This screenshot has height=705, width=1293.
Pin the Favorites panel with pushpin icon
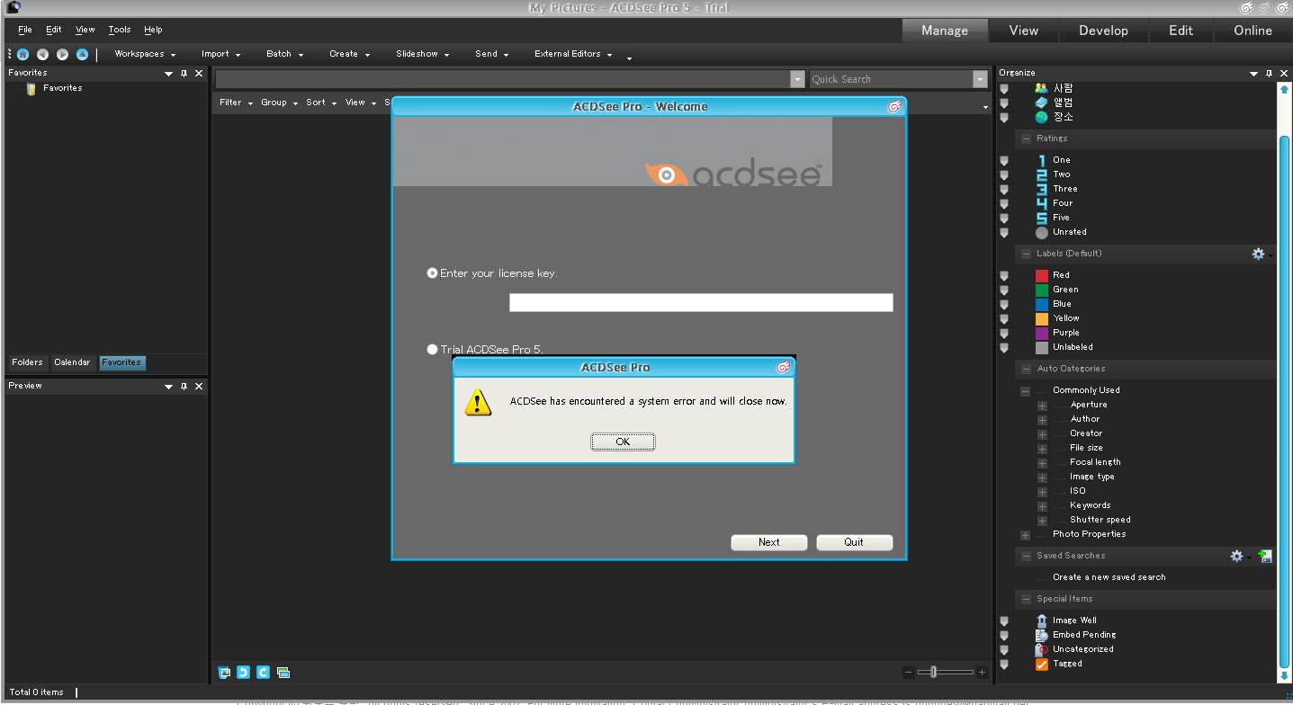point(184,74)
